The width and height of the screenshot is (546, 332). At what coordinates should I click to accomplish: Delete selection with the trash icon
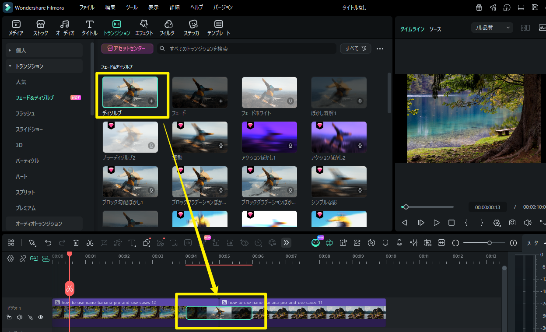tap(76, 243)
